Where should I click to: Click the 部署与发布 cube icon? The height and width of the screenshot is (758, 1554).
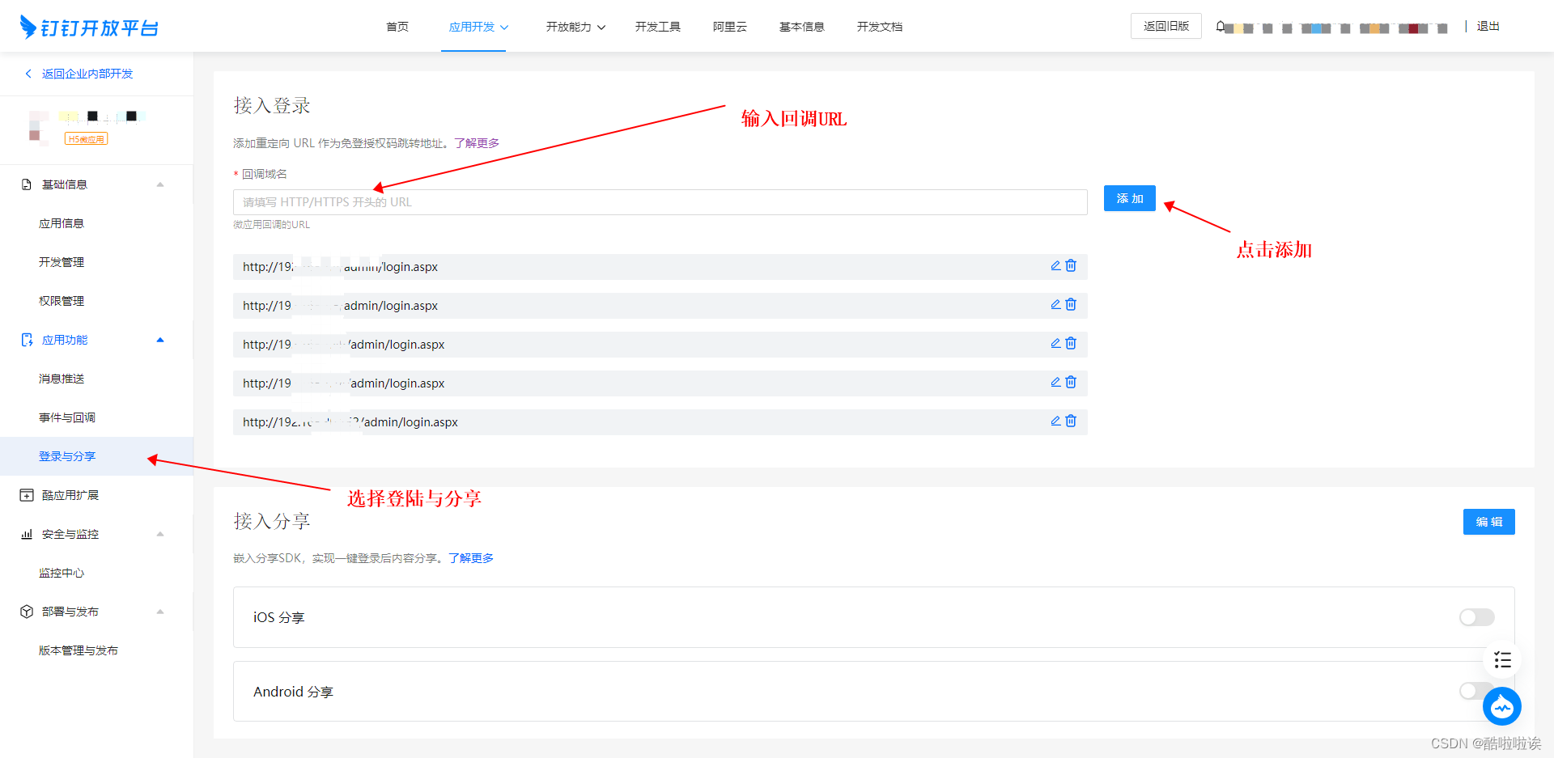[x=27, y=612]
